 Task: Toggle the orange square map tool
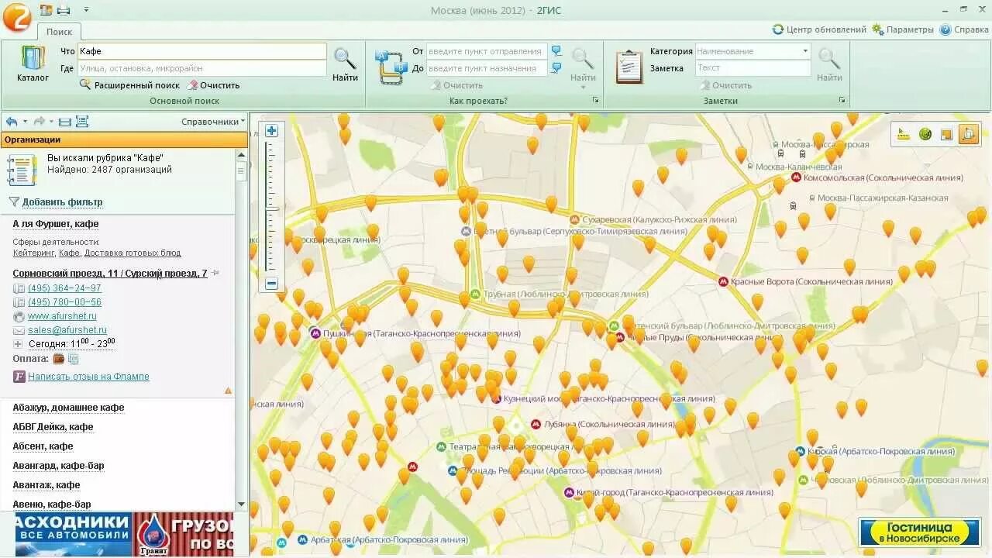pyautogui.click(x=946, y=134)
